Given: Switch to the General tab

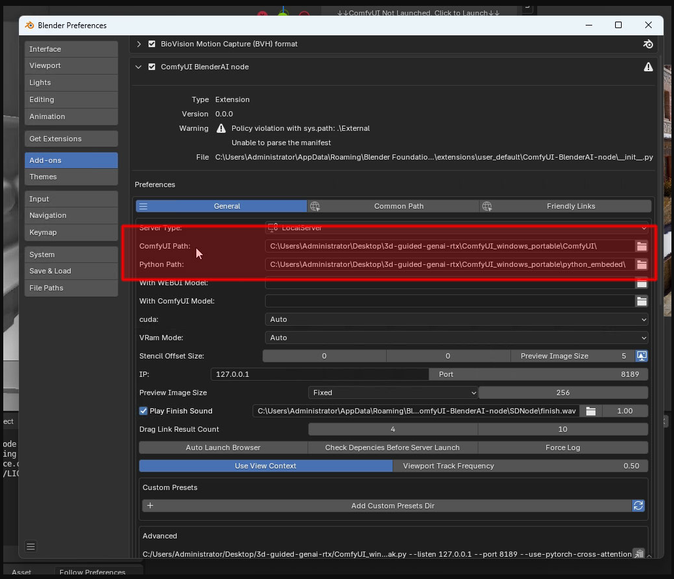Looking at the screenshot, I should (x=221, y=206).
